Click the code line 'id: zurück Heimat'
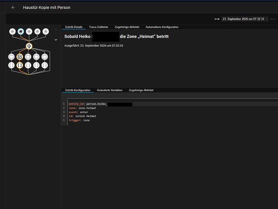Viewport: 278px width, 209px height. pyautogui.click(x=83, y=116)
